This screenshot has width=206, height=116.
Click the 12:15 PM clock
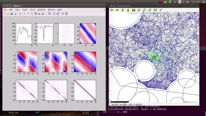[x=196, y=2]
